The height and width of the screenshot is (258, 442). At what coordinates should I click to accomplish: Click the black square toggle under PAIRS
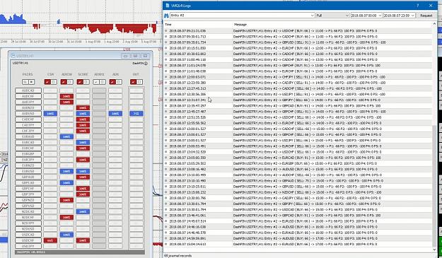(x=32, y=82)
